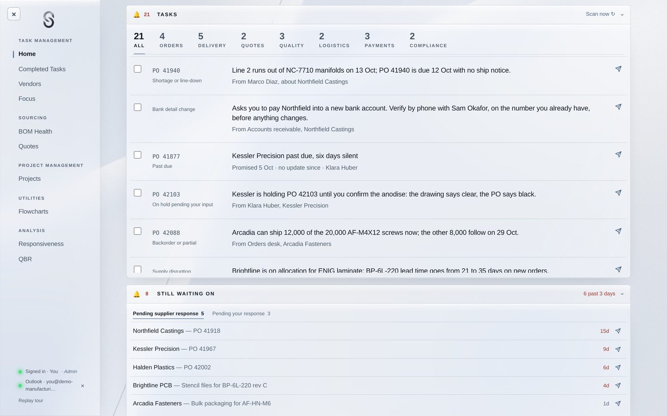Viewport: 667px width, 416px height.
Task: Send follow-up for Arcadia Fasteners bulk packaging
Action: pos(618,404)
